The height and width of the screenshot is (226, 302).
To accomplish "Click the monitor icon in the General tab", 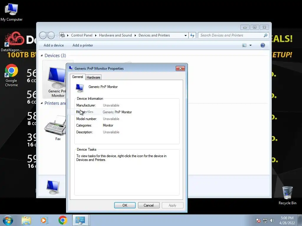I will (x=80, y=88).
